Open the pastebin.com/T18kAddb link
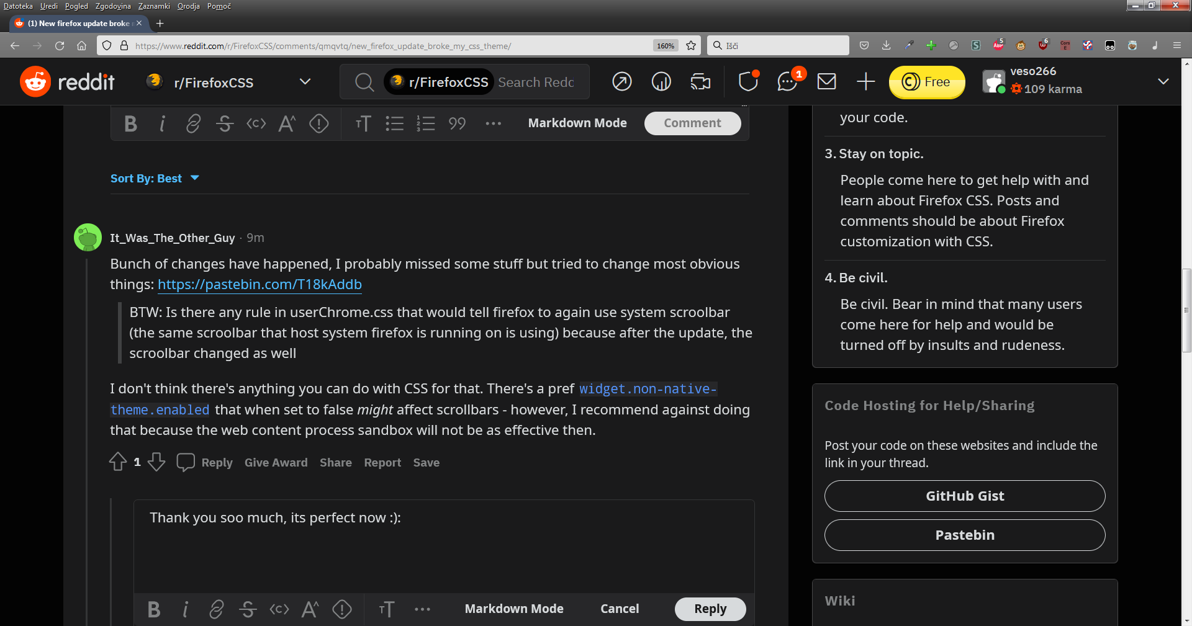 (x=260, y=285)
